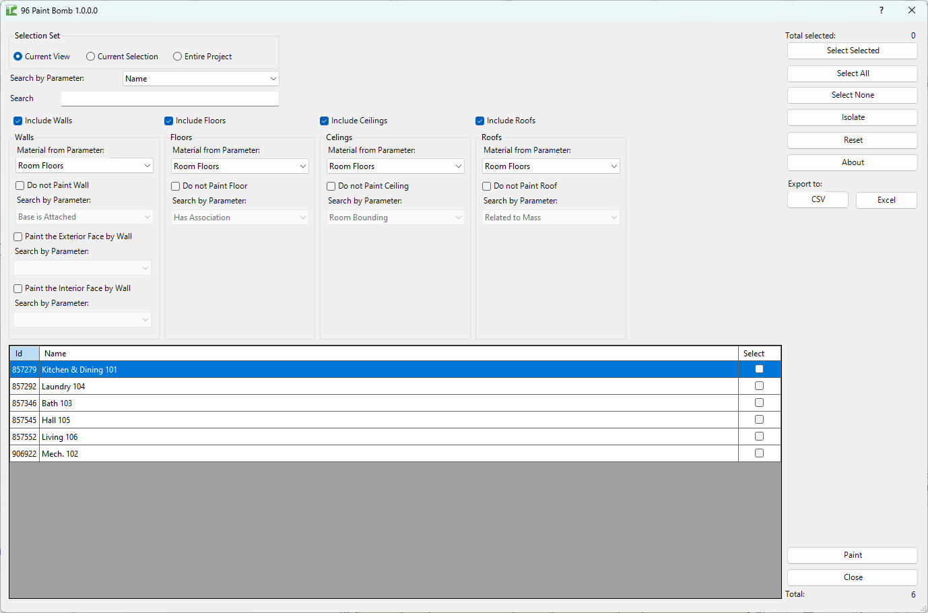Disable the Include Walls checkbox
Screen dimensions: 928x613
[17, 120]
